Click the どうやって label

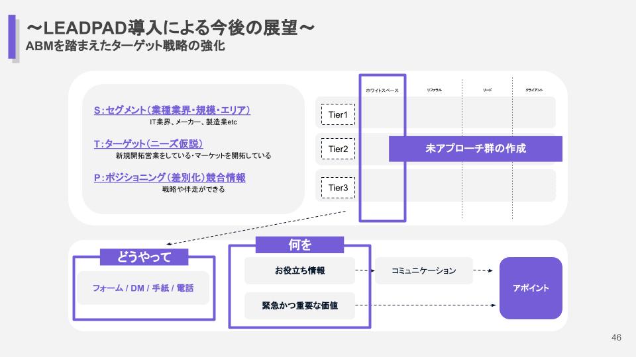click(144, 257)
